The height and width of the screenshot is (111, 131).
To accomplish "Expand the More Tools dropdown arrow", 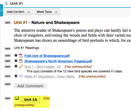I will pyautogui.click(x=56, y=12).
